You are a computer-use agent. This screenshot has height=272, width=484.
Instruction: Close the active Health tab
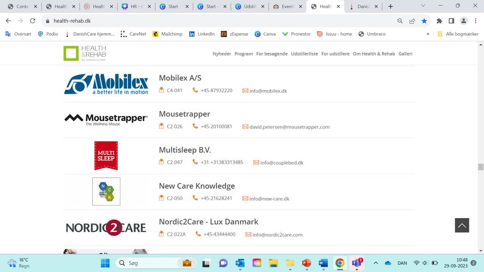pyautogui.click(x=338, y=7)
